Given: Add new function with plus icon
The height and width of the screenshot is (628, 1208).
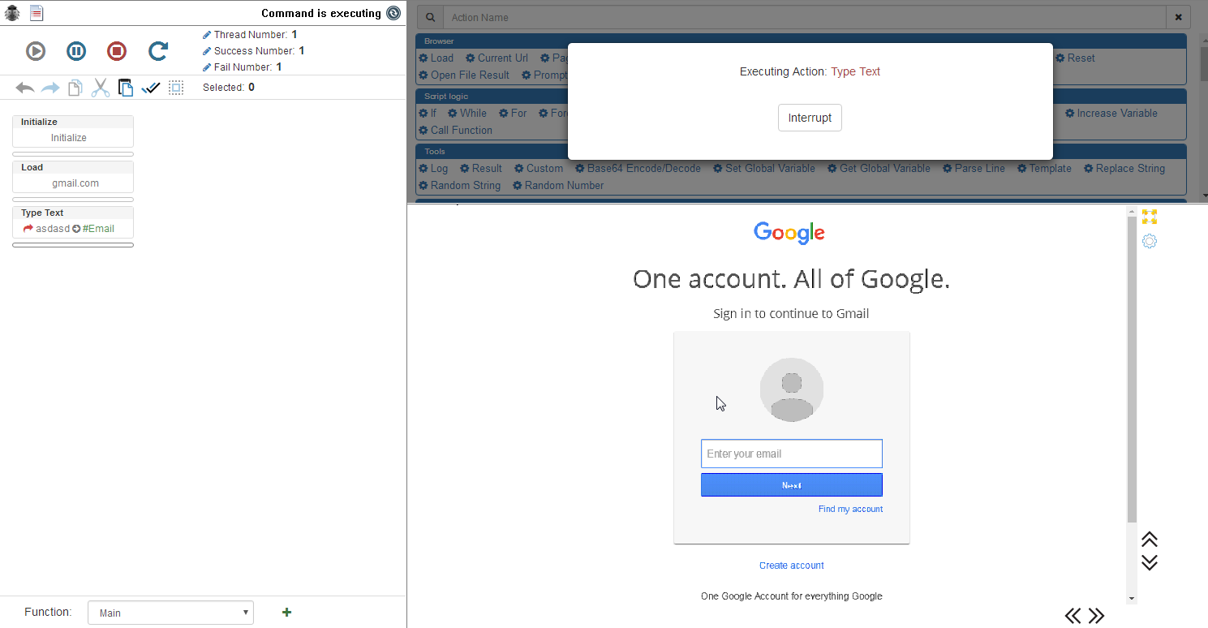Looking at the screenshot, I should coord(286,613).
